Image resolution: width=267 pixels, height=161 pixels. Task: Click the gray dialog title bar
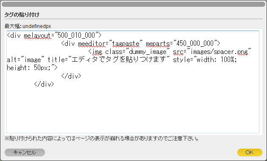click(133, 4)
